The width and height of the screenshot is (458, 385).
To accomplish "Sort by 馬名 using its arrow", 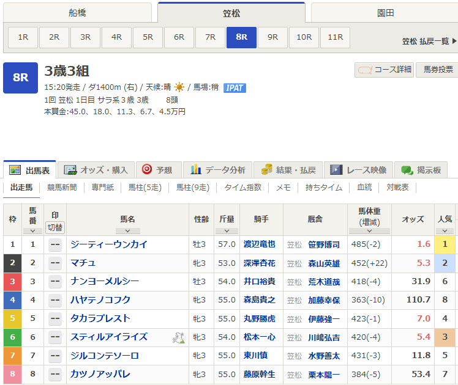I will coord(127,231).
